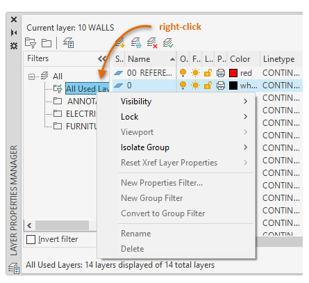Click the red color swatch
The image size is (309, 283).
click(x=233, y=73)
